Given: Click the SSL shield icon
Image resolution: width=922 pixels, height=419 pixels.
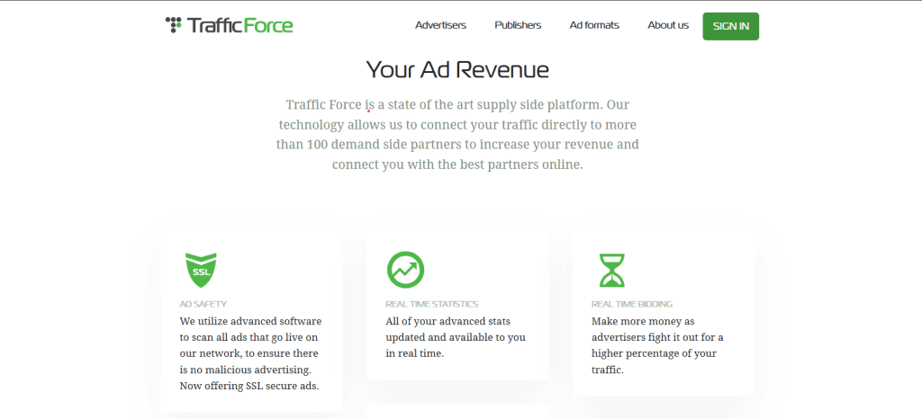Looking at the screenshot, I should pyautogui.click(x=201, y=270).
